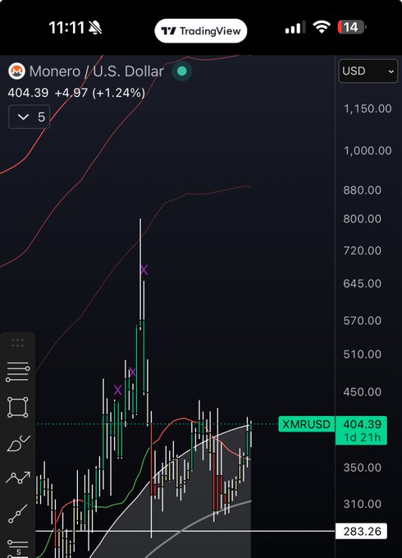Click the 510.00 price scale label
The height and width of the screenshot is (558, 402).
[x=362, y=354]
